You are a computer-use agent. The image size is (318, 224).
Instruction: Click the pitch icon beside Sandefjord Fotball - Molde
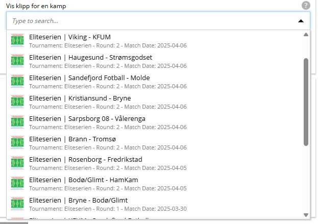click(17, 81)
